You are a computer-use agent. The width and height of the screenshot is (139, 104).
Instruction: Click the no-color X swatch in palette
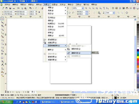(138, 23)
